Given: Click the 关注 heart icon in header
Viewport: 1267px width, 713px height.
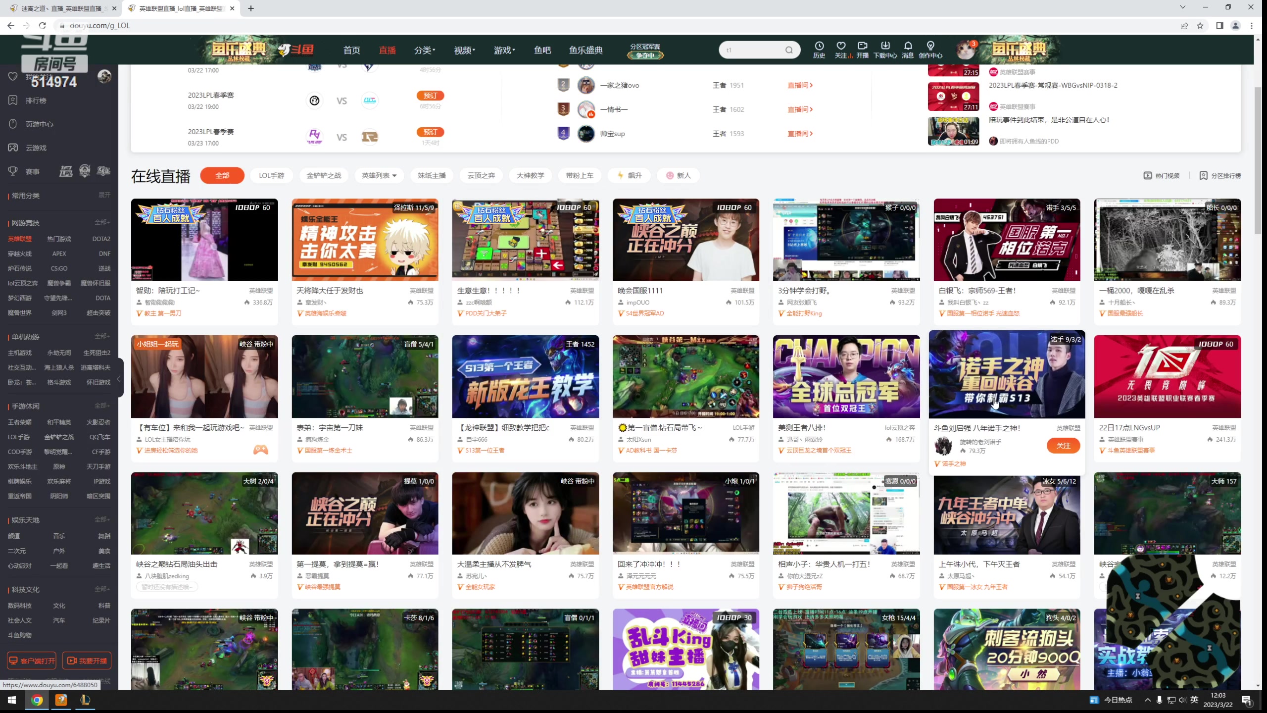Looking at the screenshot, I should [x=841, y=46].
